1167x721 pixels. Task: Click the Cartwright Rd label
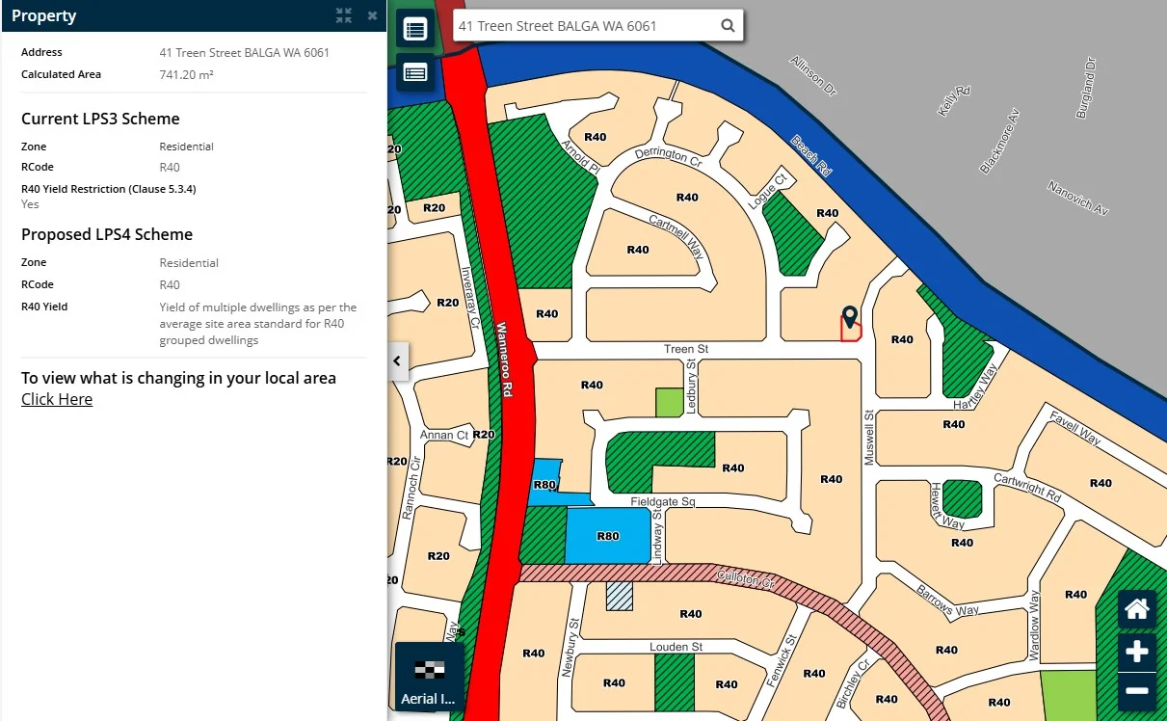[1026, 488]
